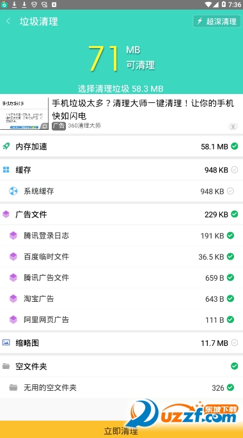The image size is (243, 438).
Task: Expand the 缩略图 category row
Action: pos(121,343)
